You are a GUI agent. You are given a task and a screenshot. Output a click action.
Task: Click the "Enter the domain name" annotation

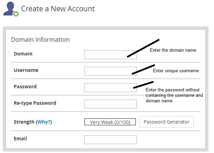(173, 50)
